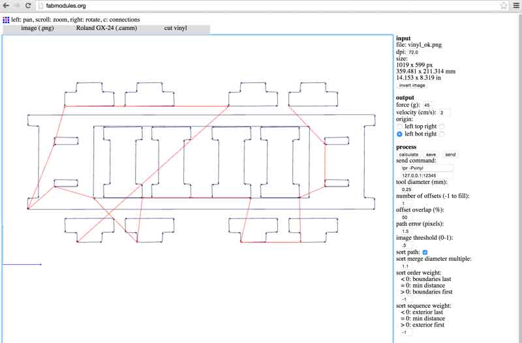Edit the 127.0.0.1:12345 server address field
Screen dimensions: 522x343
tap(426, 175)
